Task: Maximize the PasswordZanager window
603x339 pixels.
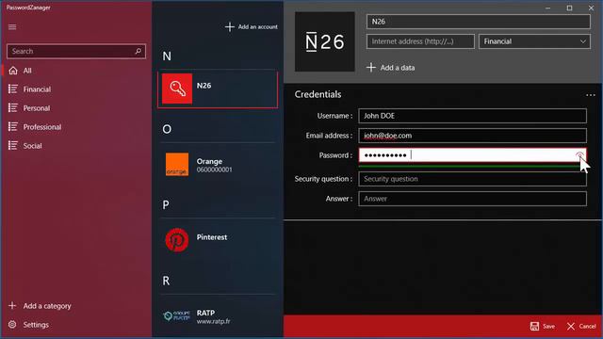Action: point(569,8)
